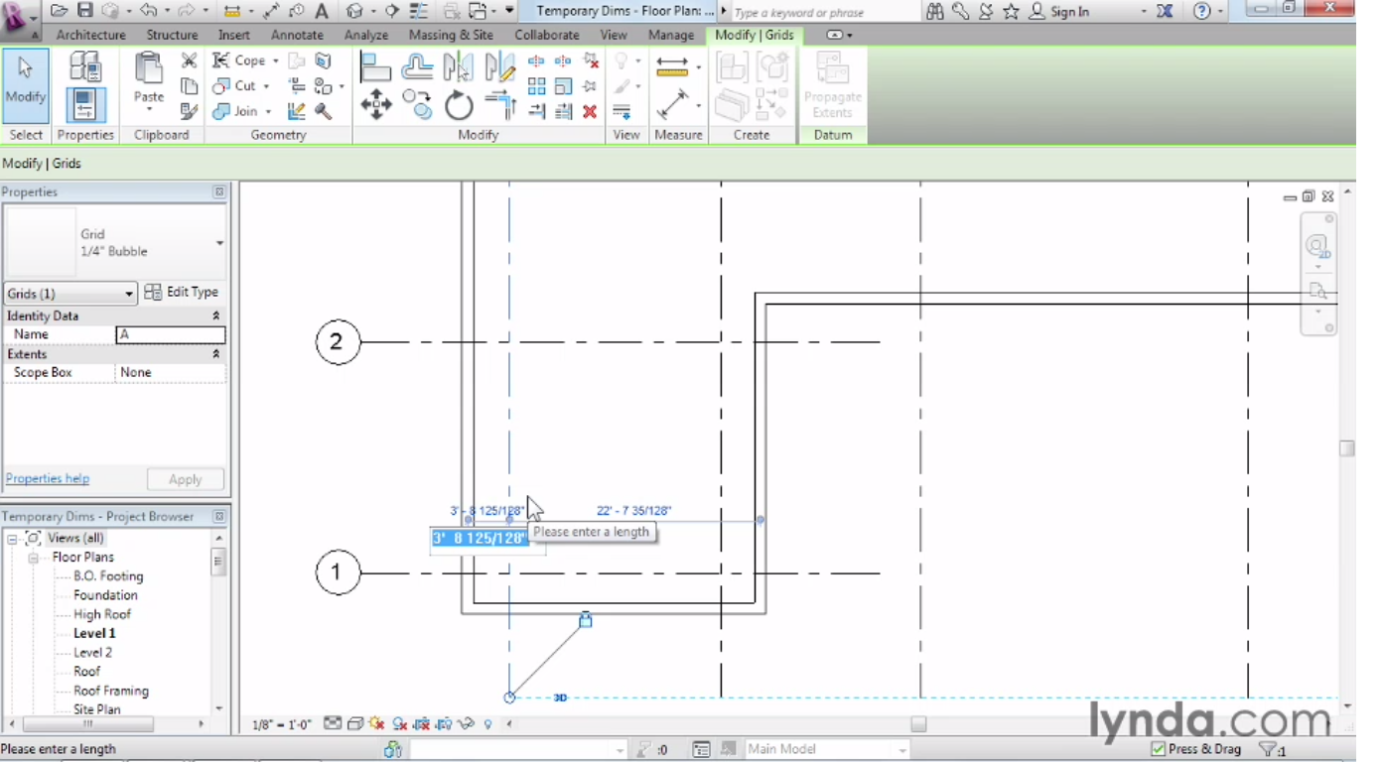
Task: Cut to clipboard with scissors icon
Action: click(189, 61)
